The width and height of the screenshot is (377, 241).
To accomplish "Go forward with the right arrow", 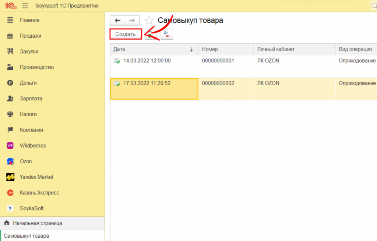I will (132, 21).
